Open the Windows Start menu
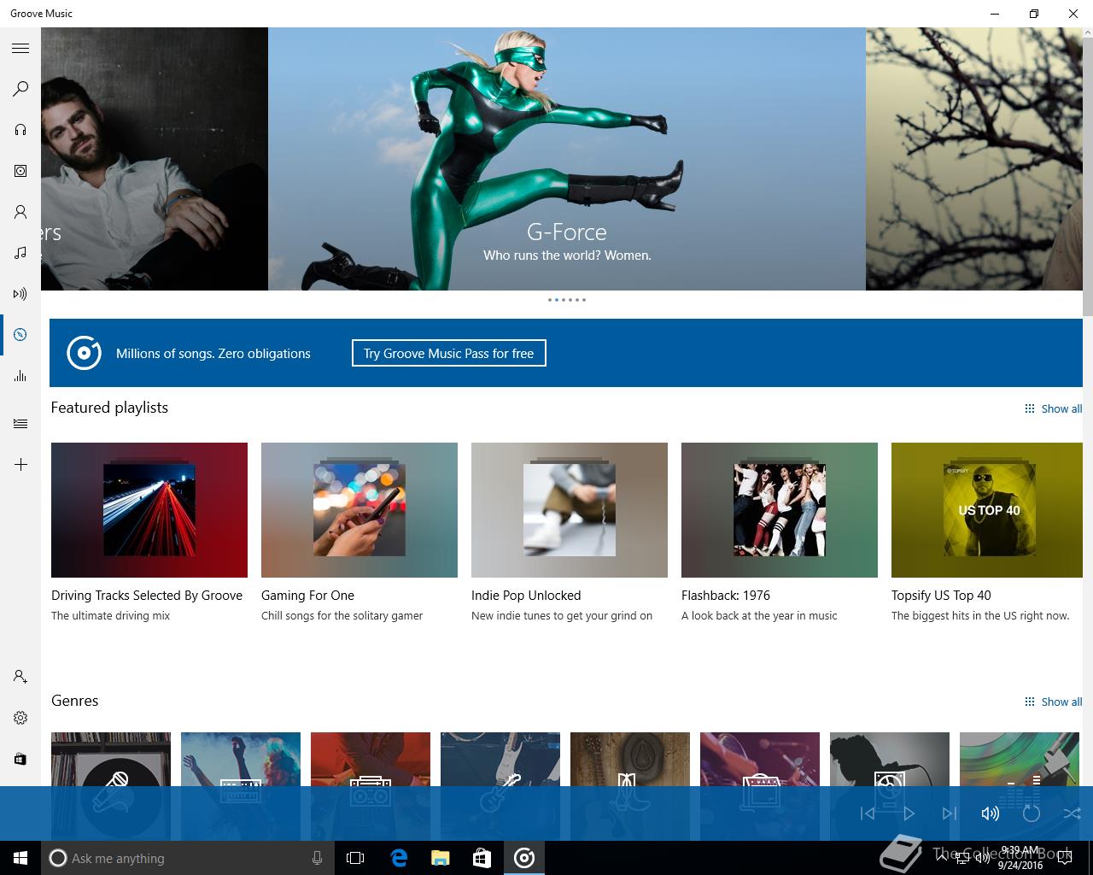 [x=20, y=858]
